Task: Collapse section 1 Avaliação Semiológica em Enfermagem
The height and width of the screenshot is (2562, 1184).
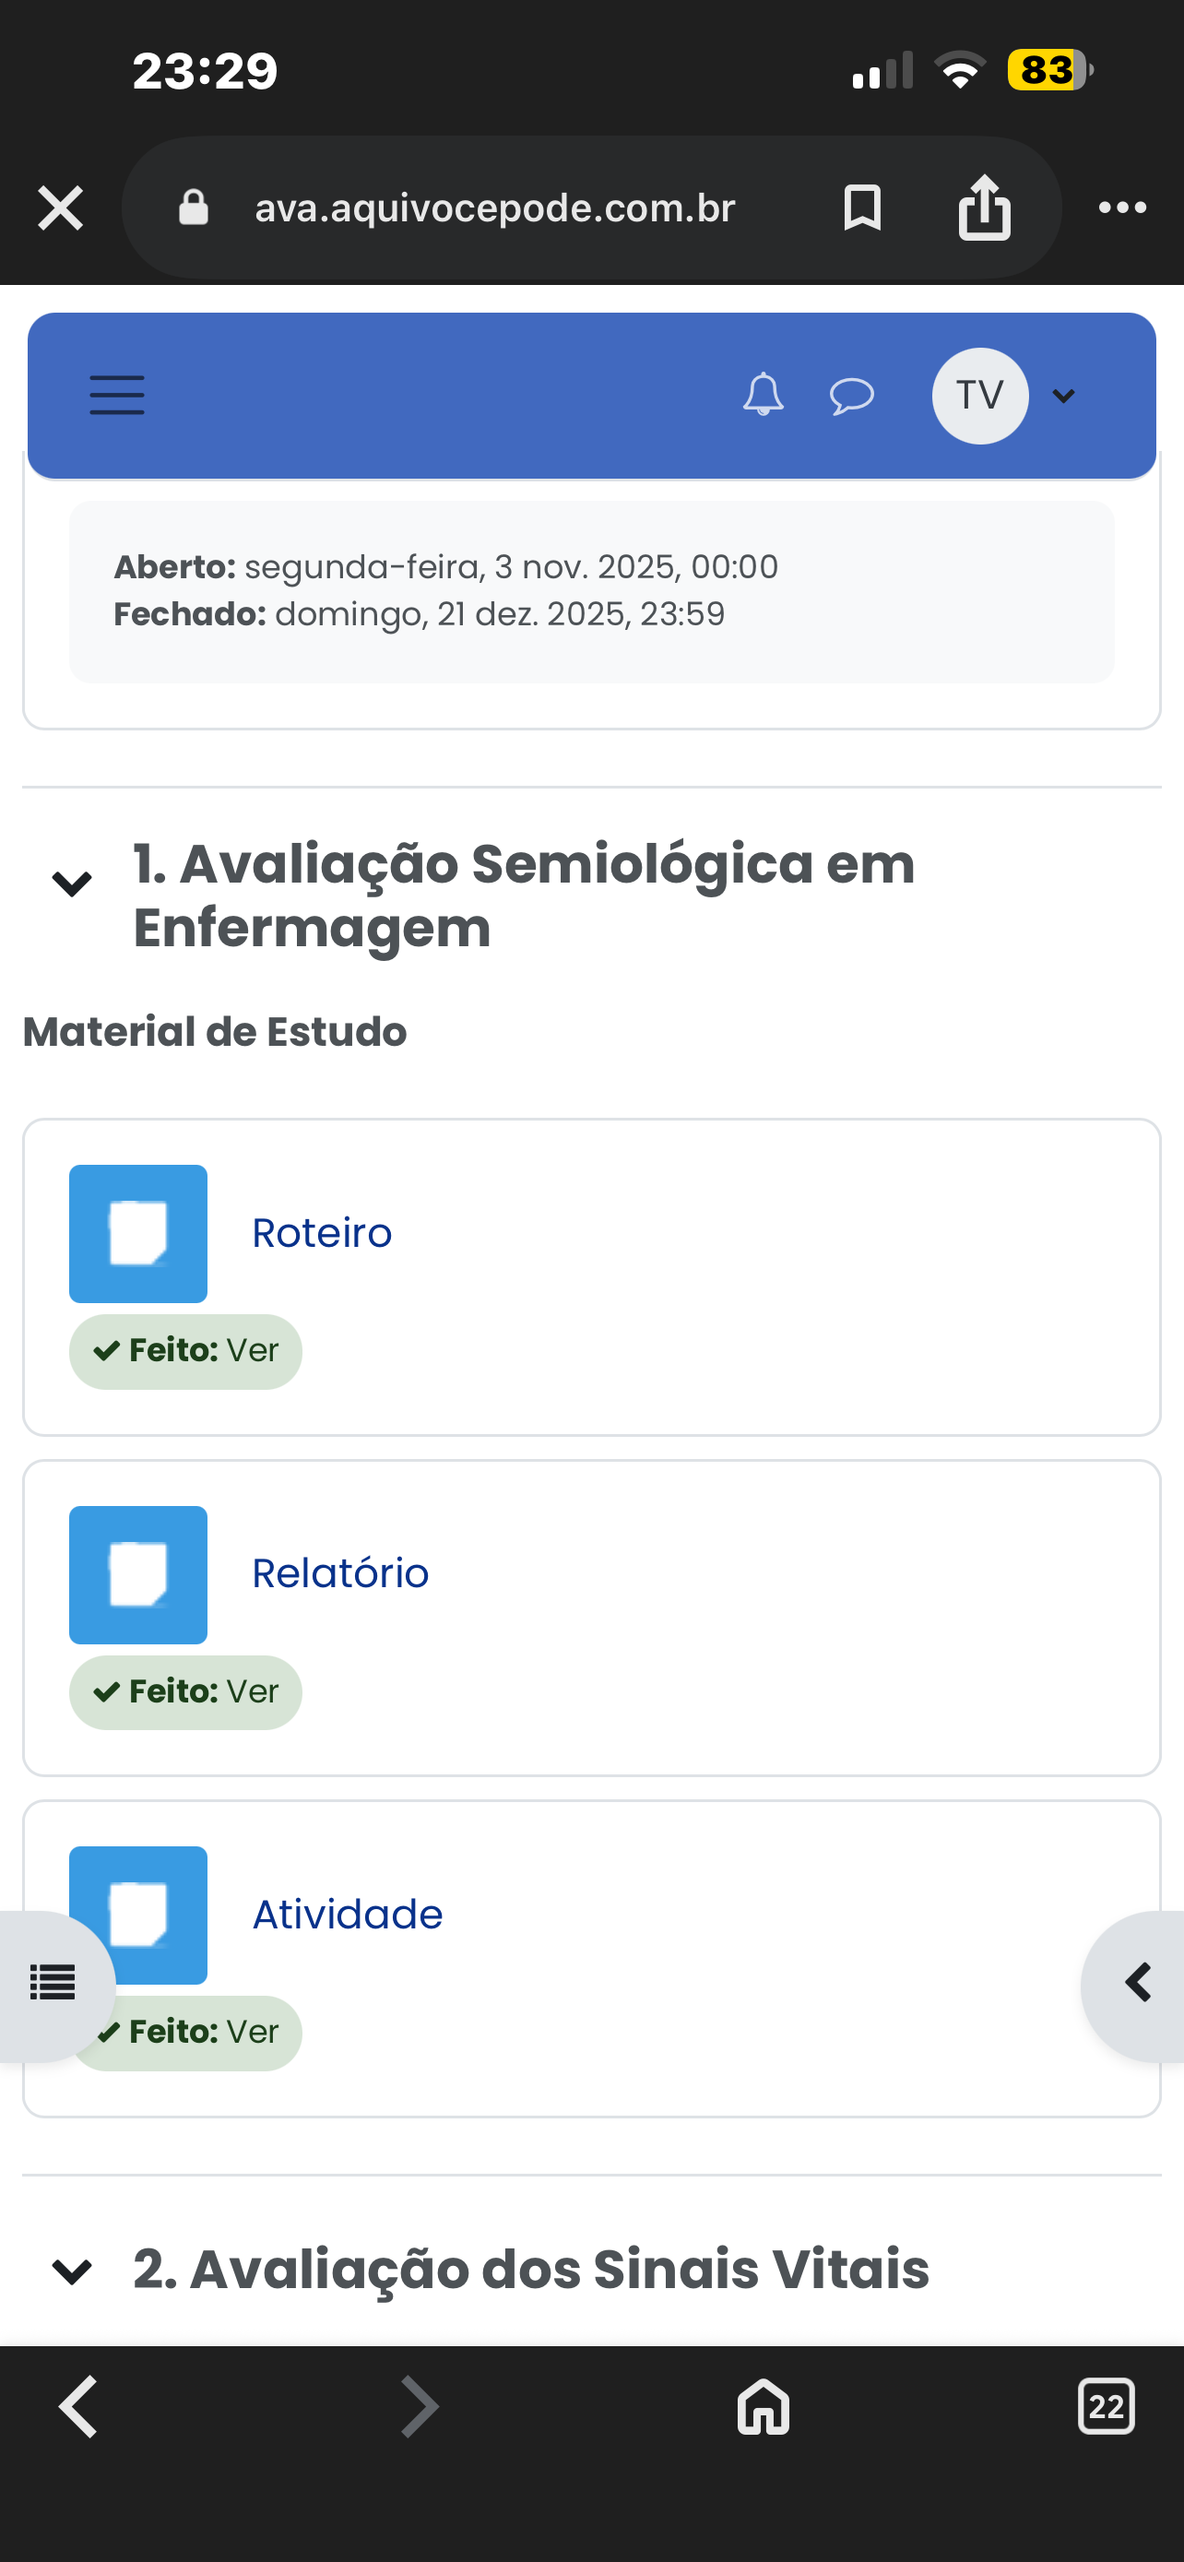Action: (x=72, y=884)
